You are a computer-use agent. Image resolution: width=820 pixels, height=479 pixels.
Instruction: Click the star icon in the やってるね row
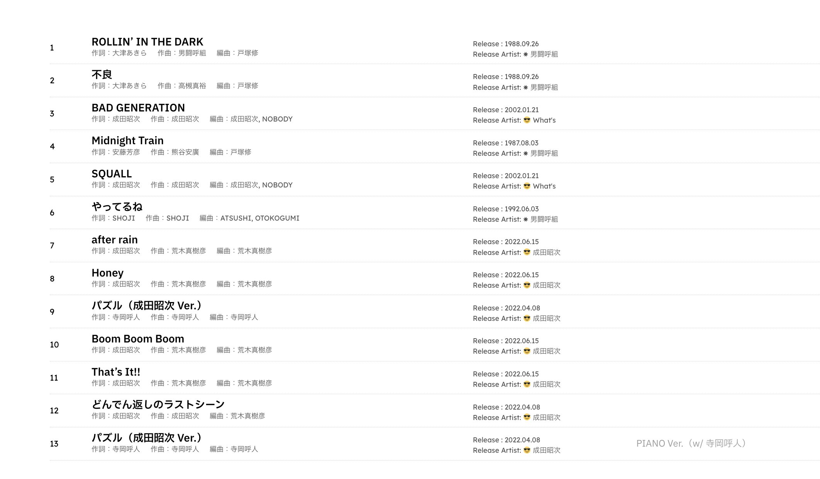[525, 219]
